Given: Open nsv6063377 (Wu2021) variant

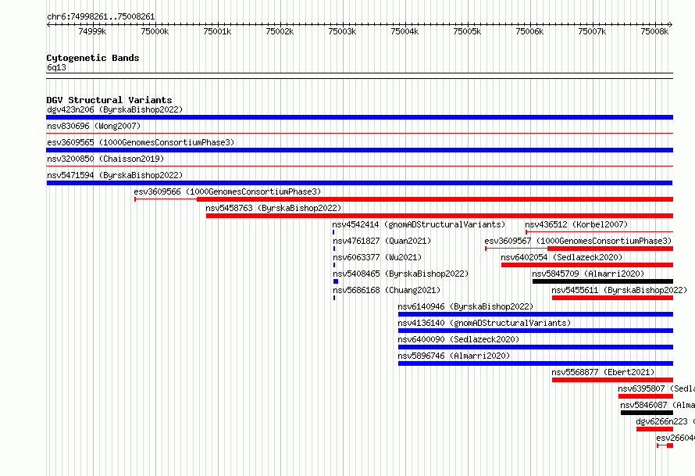Looking at the screenshot, I should [x=377, y=257].
